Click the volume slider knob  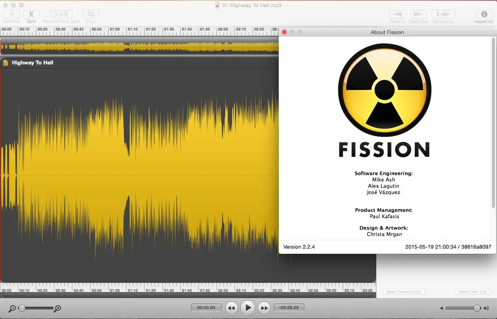(x=477, y=308)
